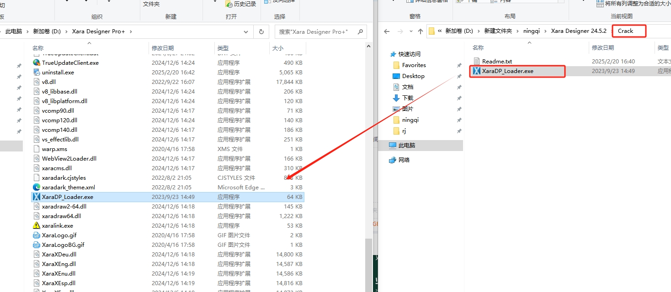Click the Edge icon of xaradark_theme.xml
Image resolution: width=671 pixels, height=292 pixels.
tap(37, 187)
